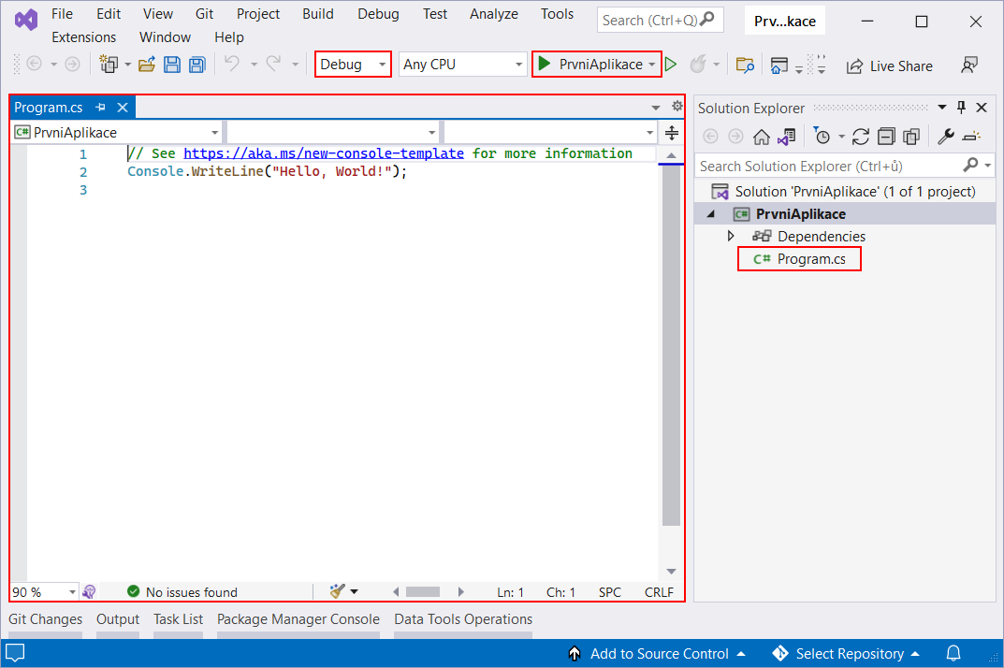Open the aka.ms new-console-template link
The image size is (1004, 668).
tap(324, 153)
